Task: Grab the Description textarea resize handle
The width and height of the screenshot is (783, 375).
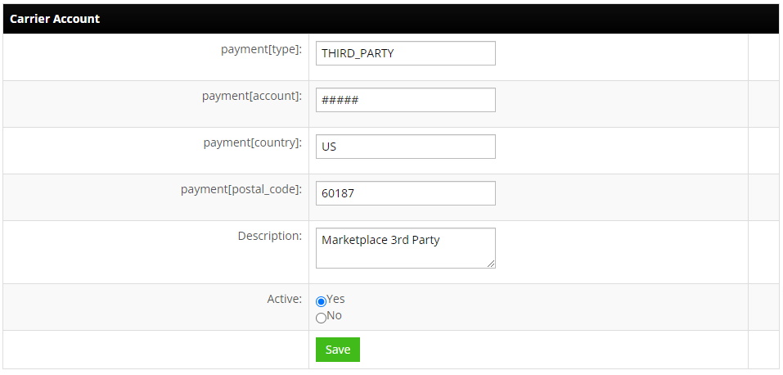Action: tap(491, 264)
